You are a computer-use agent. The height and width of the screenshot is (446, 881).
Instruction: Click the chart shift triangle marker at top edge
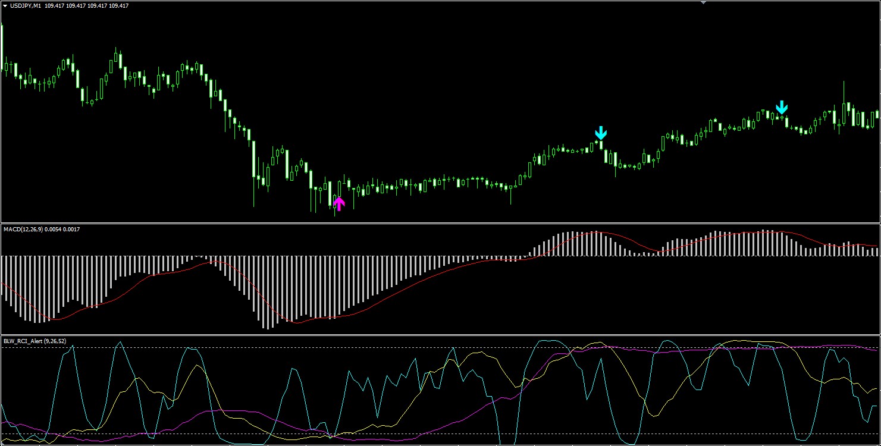tap(703, 2)
